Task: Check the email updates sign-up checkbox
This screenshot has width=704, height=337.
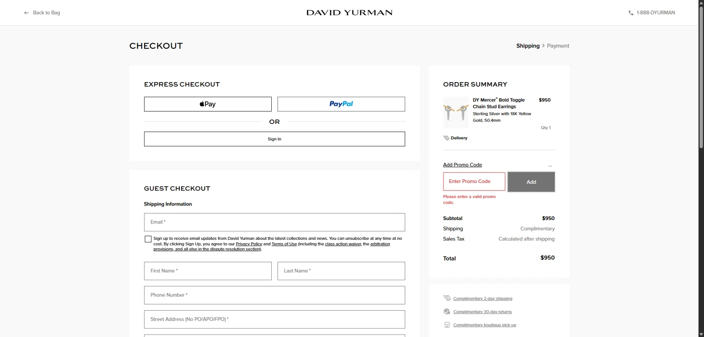Action: (148, 239)
